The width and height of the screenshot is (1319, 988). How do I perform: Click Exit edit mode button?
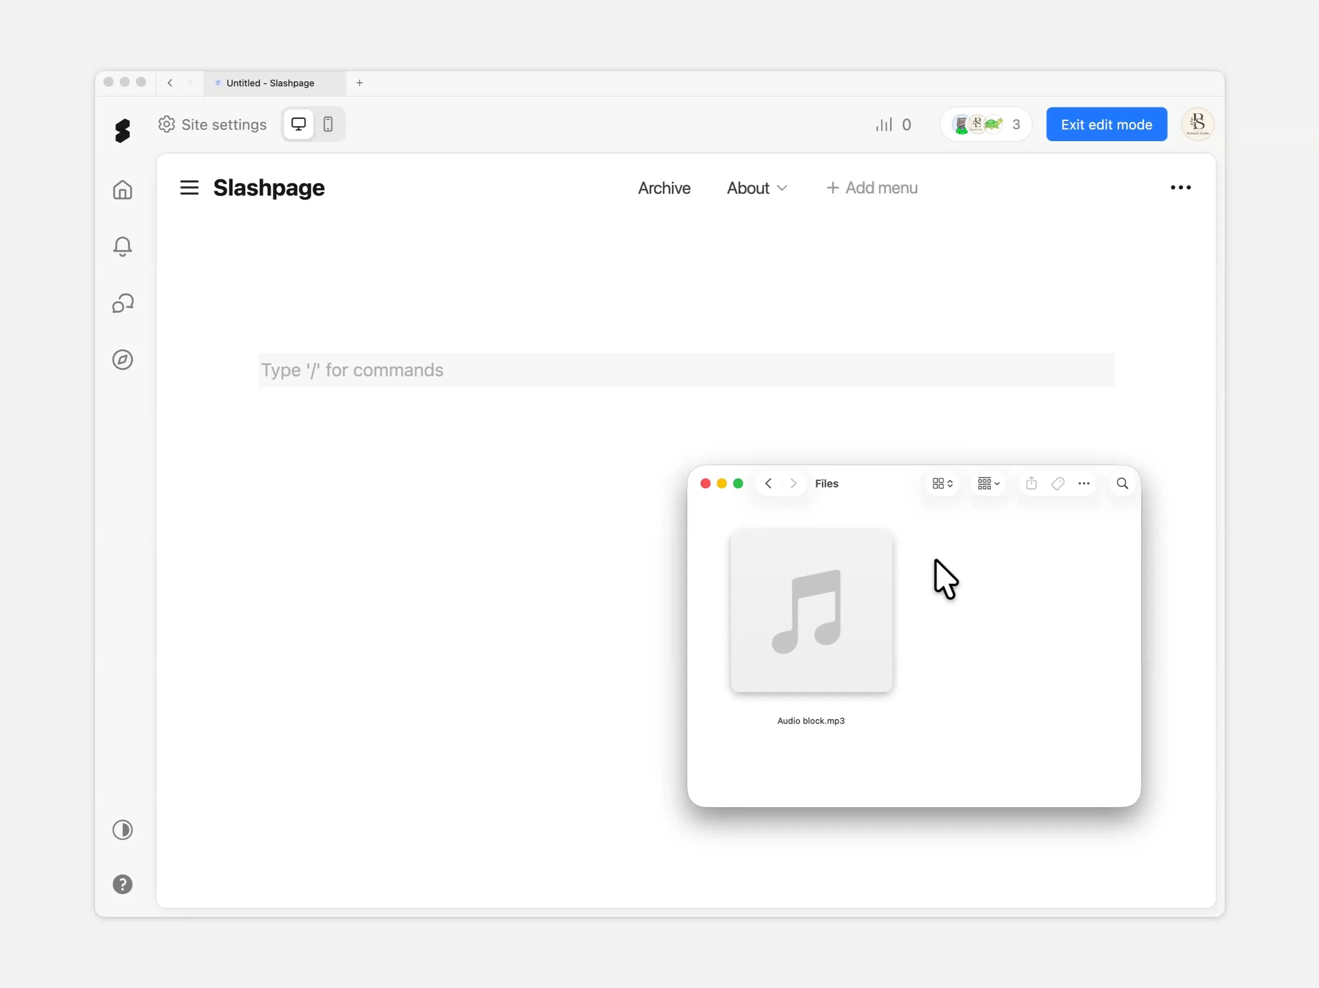(x=1107, y=124)
